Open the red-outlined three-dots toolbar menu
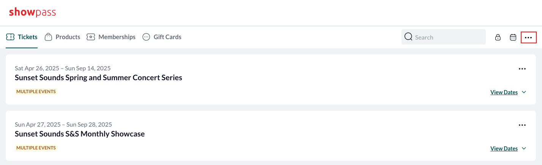 528,37
